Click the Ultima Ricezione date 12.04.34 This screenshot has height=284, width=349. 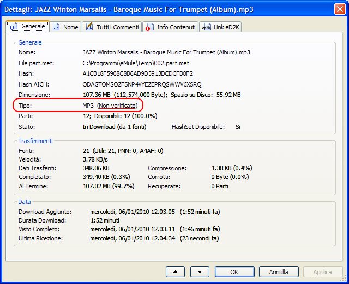[133, 238]
